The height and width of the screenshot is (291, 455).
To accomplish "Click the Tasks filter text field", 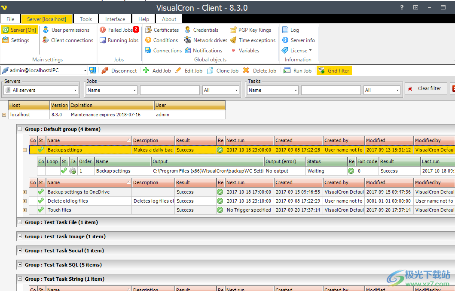I will 331,90.
